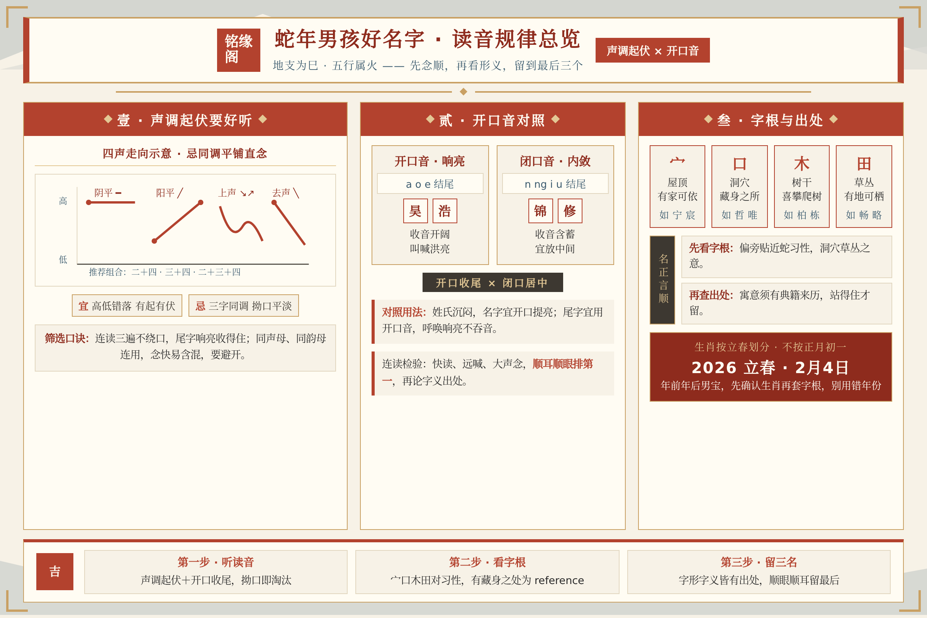Click the 2026 立春 · 2月4日 banner

click(x=771, y=367)
